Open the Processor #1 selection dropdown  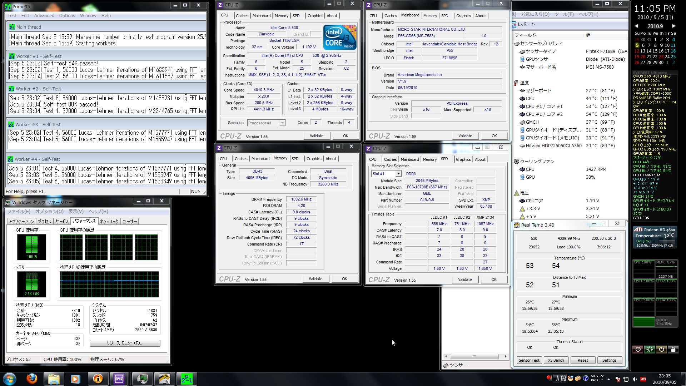coord(282,123)
